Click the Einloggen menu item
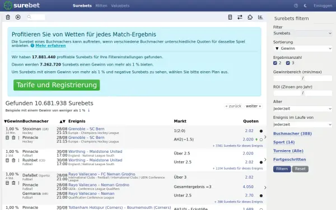336x210 pixels. (x=323, y=6)
